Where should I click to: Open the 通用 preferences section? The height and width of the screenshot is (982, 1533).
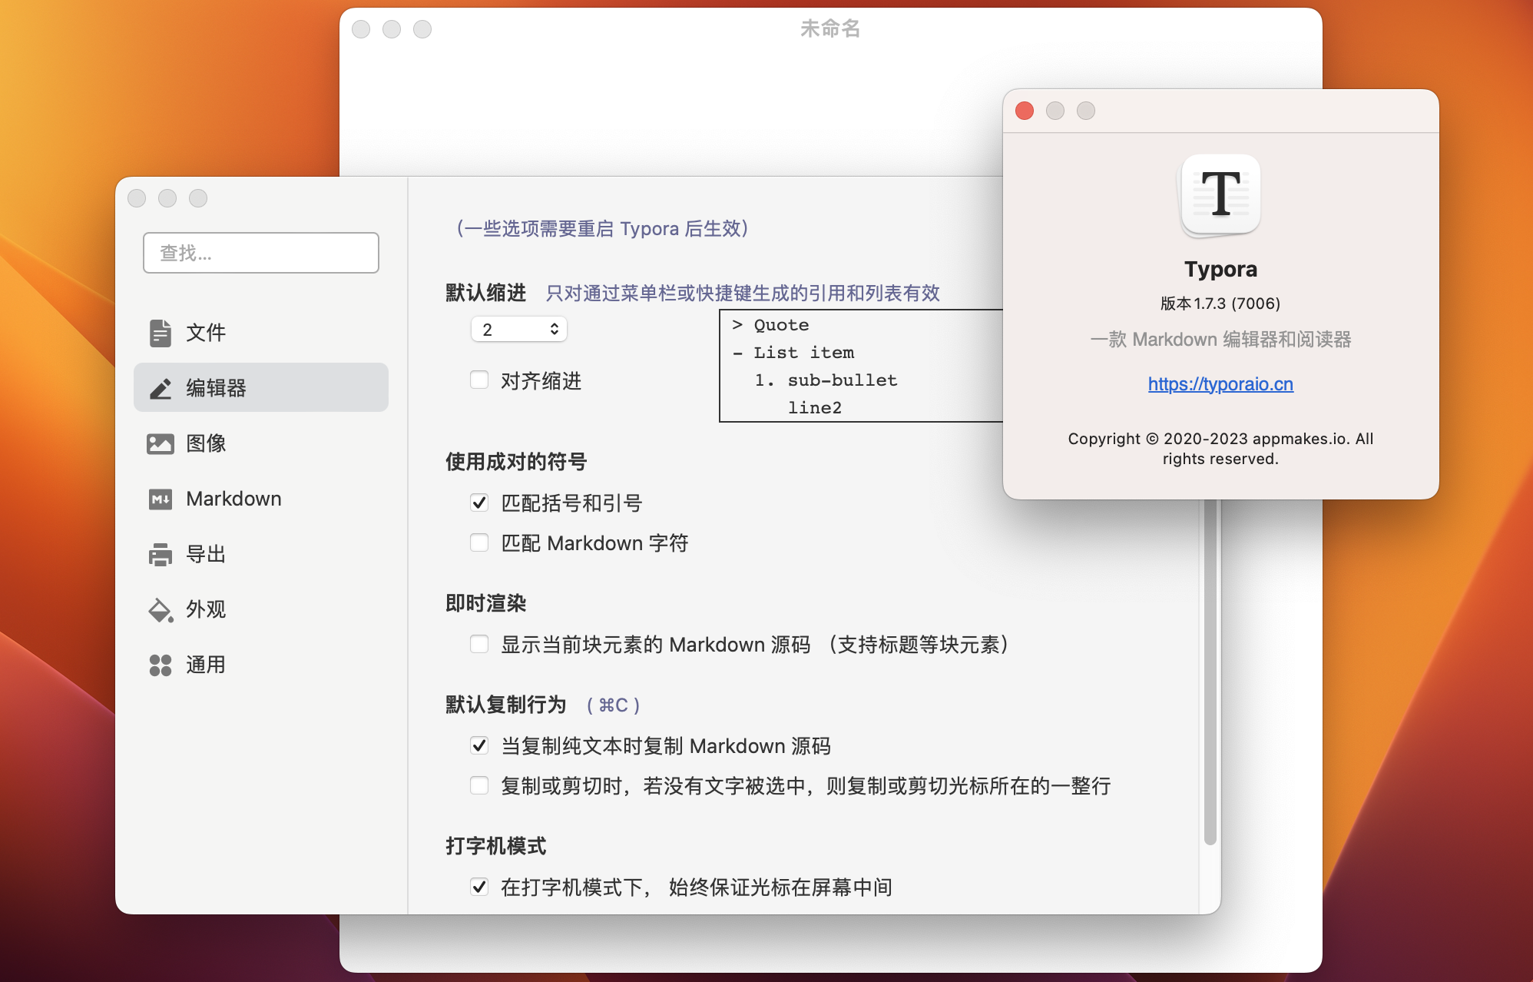tap(261, 665)
